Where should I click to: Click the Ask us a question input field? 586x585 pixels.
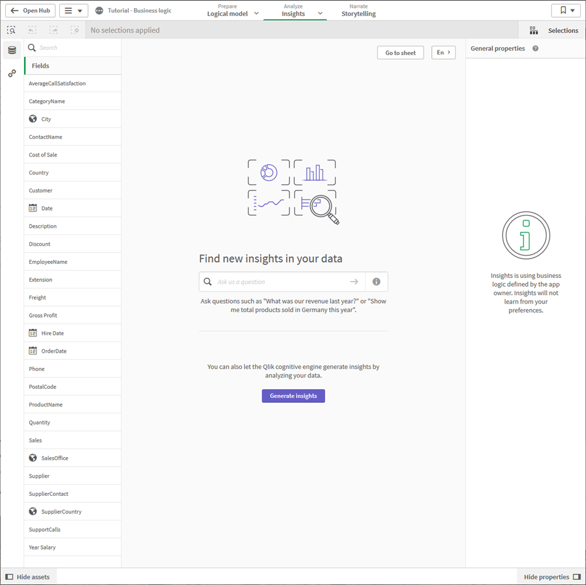coord(275,281)
